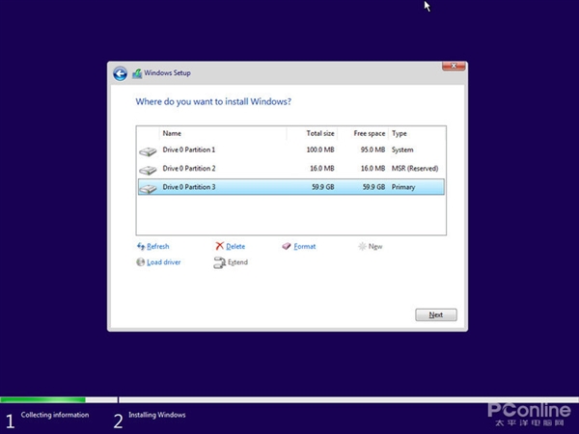Image resolution: width=579 pixels, height=434 pixels.
Task: Close the Windows Setup dialog
Action: click(x=454, y=66)
